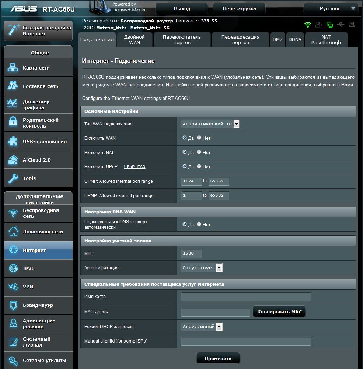This screenshot has width=363, height=369.
Task: Open the Тип WAN-подключения dropdown
Action: coord(210,124)
